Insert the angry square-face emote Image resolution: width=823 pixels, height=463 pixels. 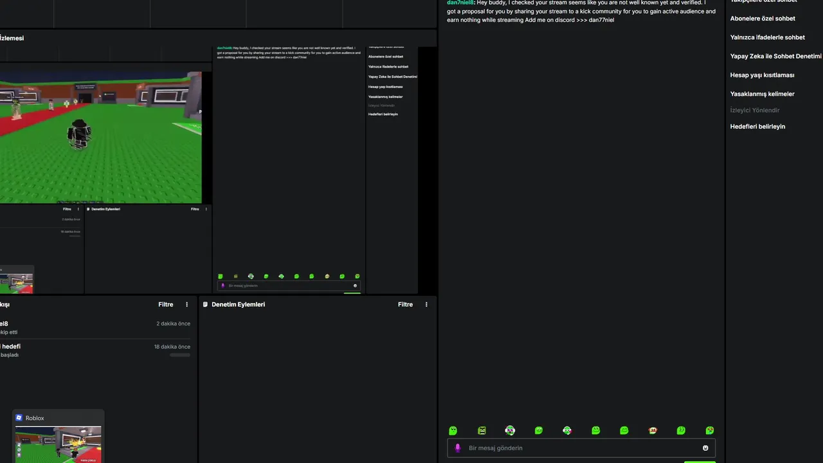point(482,430)
